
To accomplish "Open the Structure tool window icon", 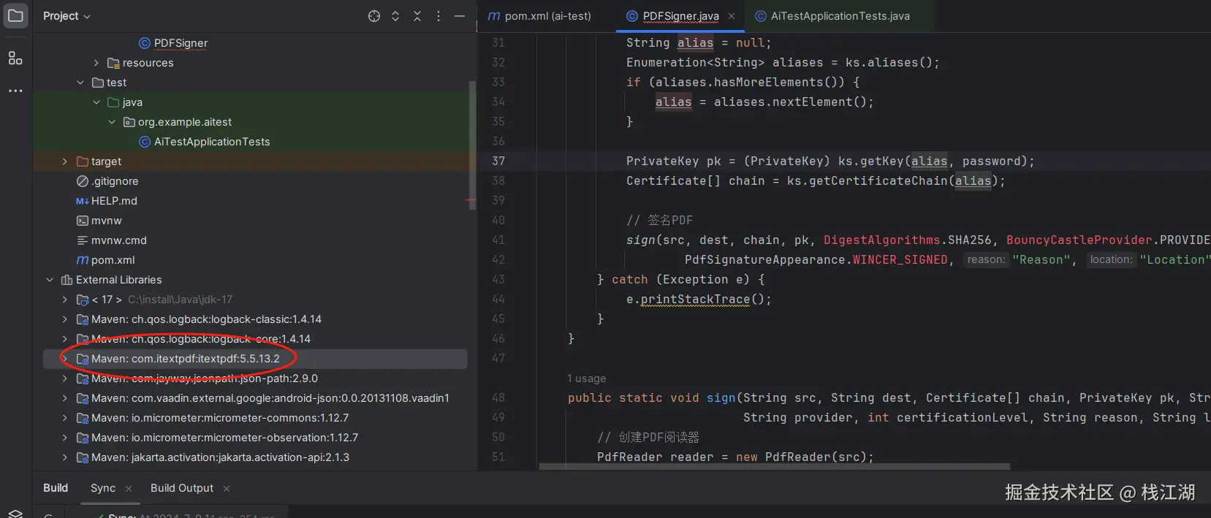I will [15, 58].
